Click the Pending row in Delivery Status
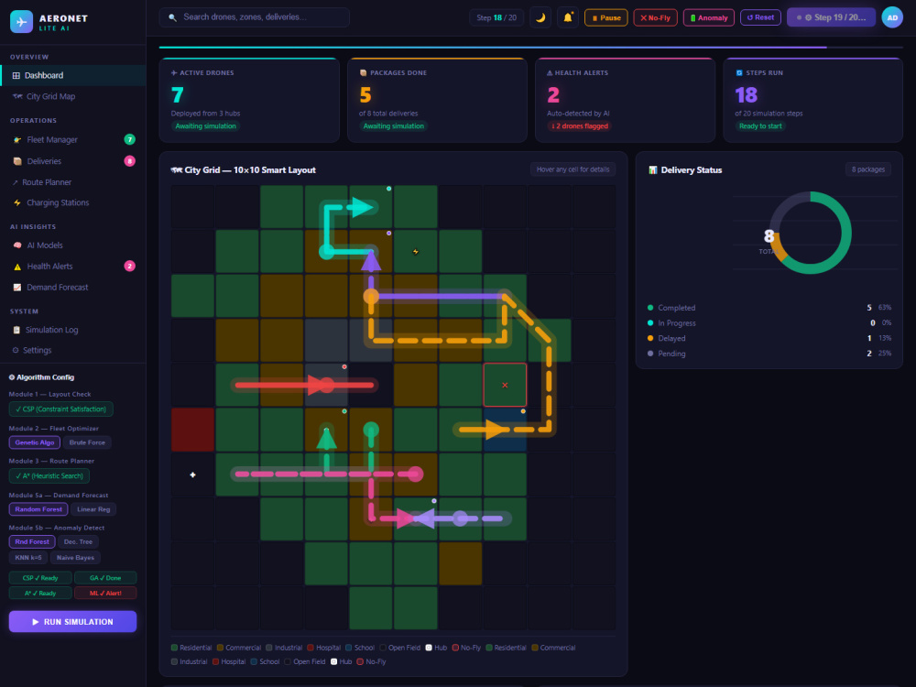This screenshot has height=687, width=916. (x=769, y=354)
